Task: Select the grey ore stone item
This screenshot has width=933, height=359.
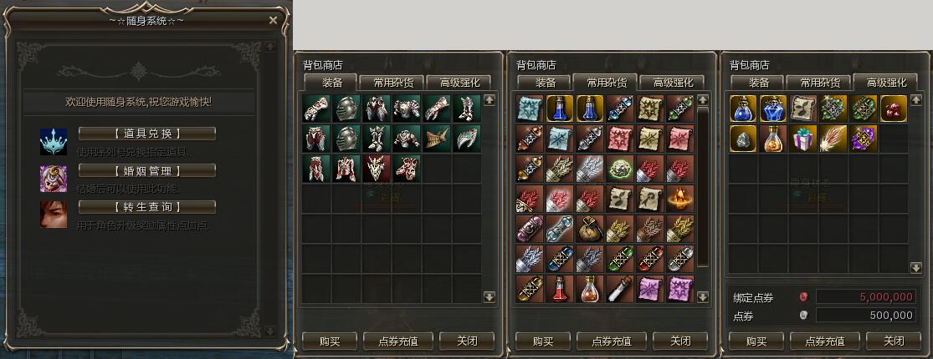Action: (x=743, y=139)
